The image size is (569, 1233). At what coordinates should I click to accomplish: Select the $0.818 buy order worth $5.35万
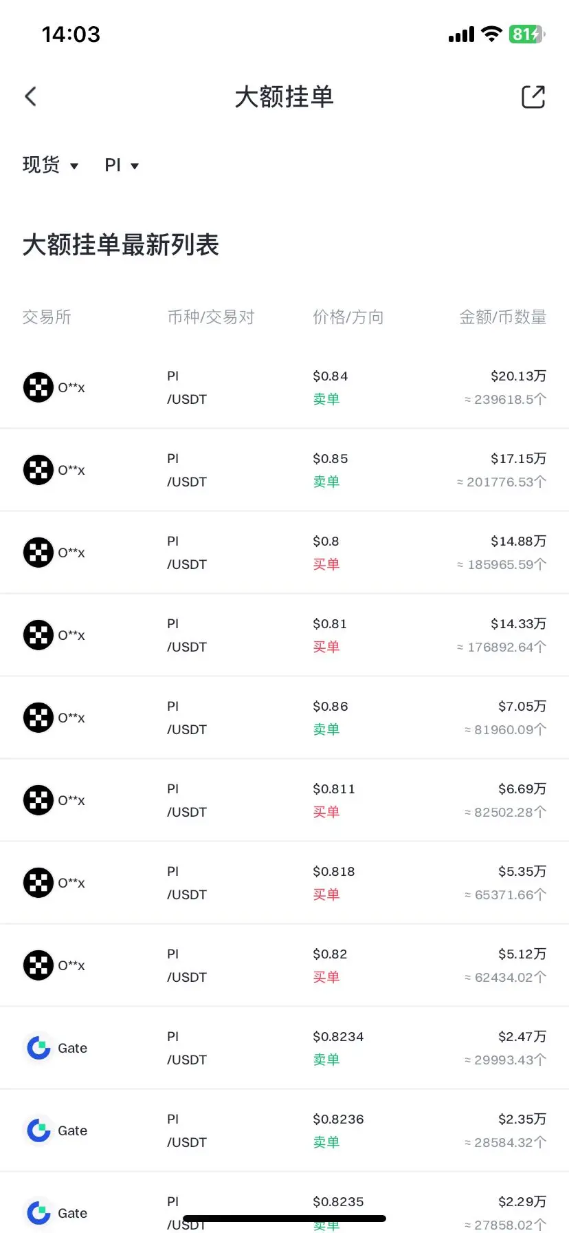point(284,883)
